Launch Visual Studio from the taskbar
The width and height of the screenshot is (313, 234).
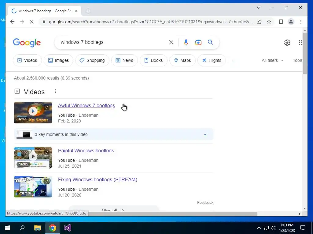click(x=68, y=228)
